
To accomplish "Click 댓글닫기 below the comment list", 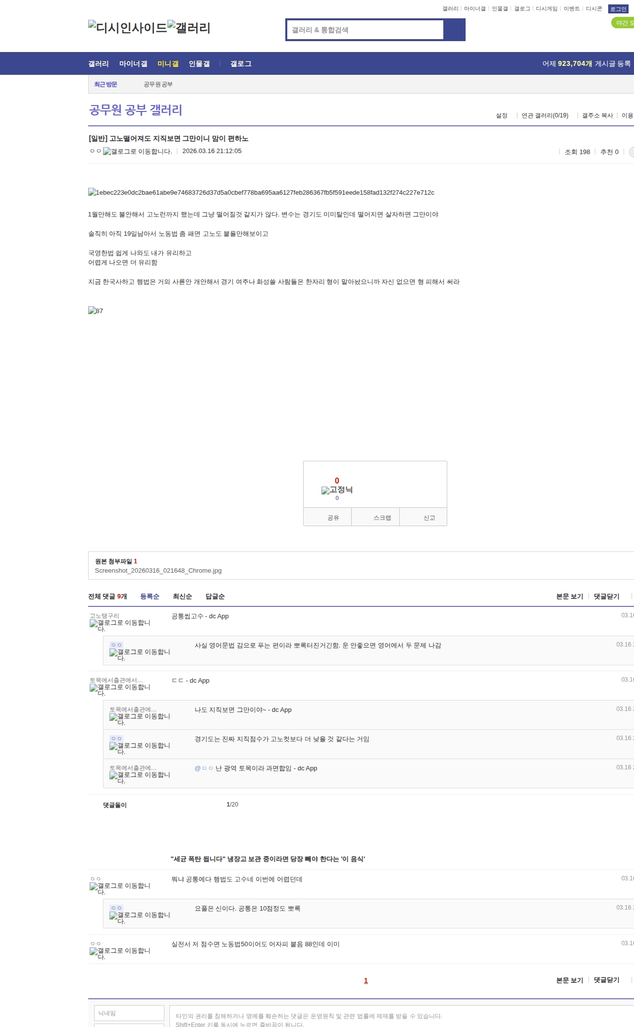I will click(607, 980).
